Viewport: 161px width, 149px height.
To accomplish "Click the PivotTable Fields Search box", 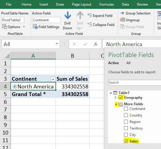I will pos(134,82).
